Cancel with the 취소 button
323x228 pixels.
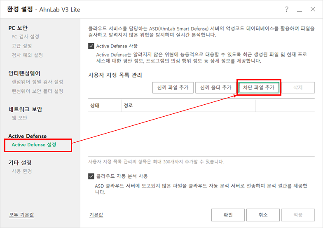263,215
